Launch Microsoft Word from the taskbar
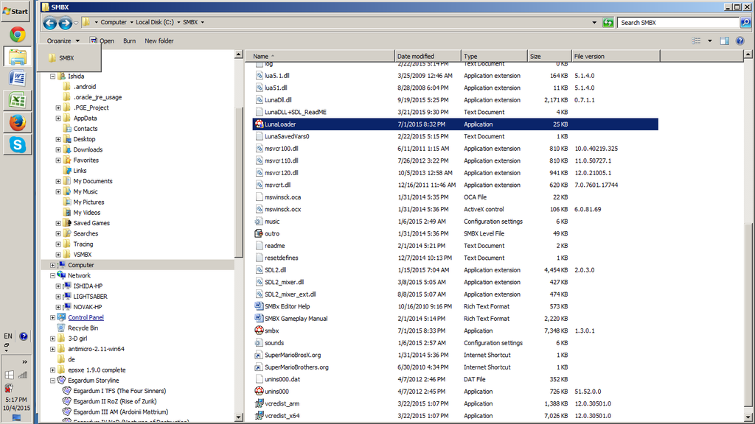Screen dimensions: 755x424 coord(18,78)
